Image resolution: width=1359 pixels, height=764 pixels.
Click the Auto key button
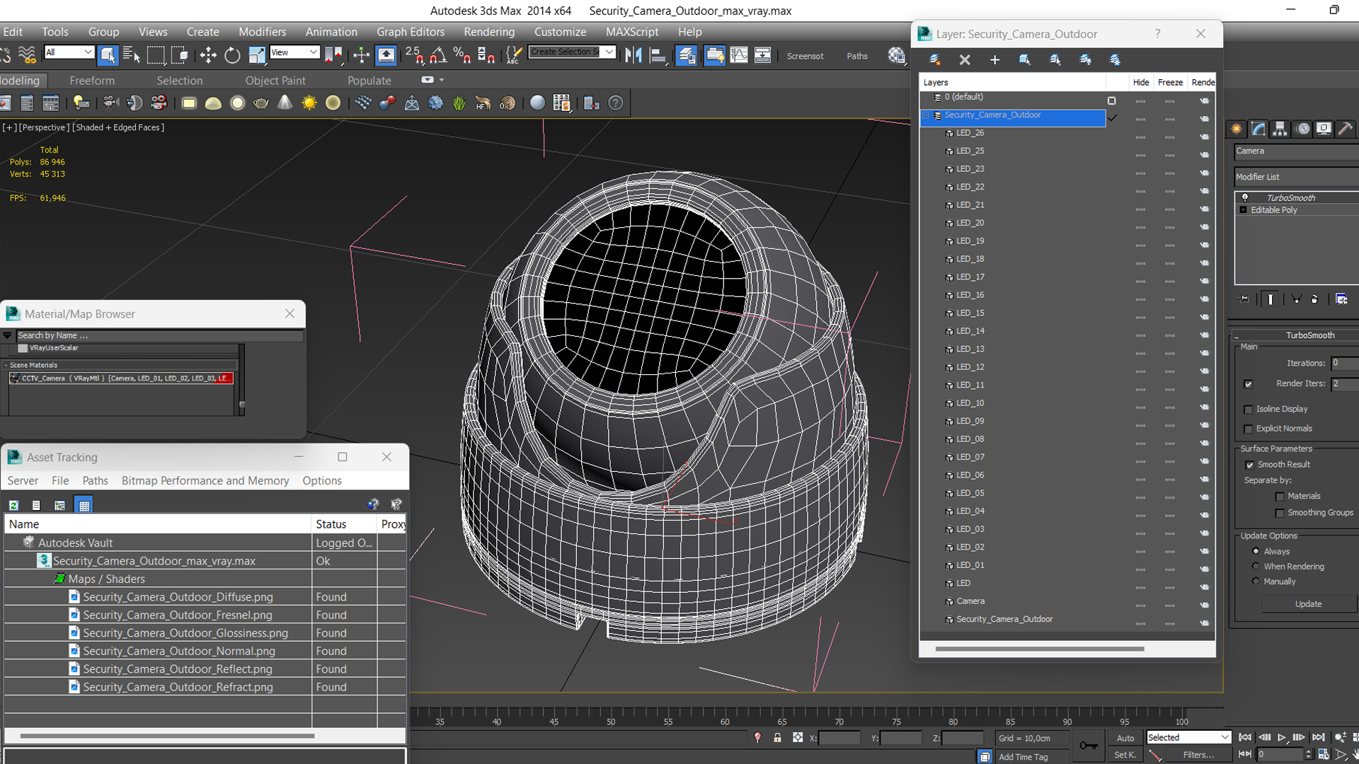pos(1125,738)
